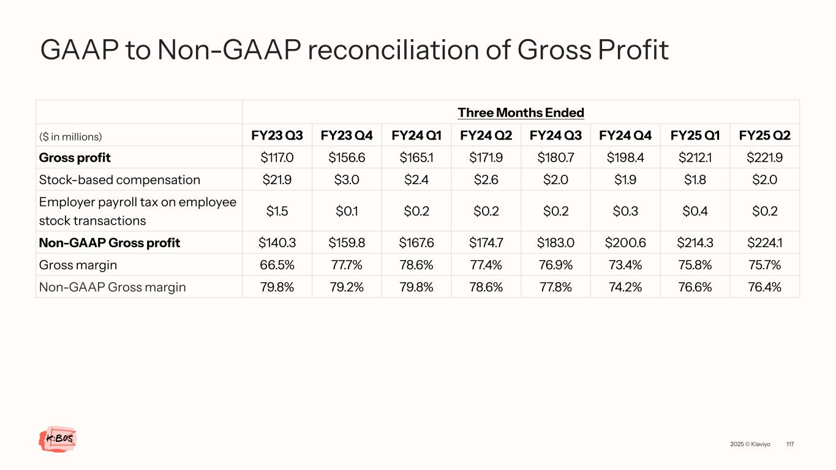Select the Three Months Ended header

pyautogui.click(x=521, y=113)
